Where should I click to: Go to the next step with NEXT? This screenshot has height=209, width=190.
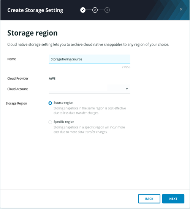[x=173, y=199]
